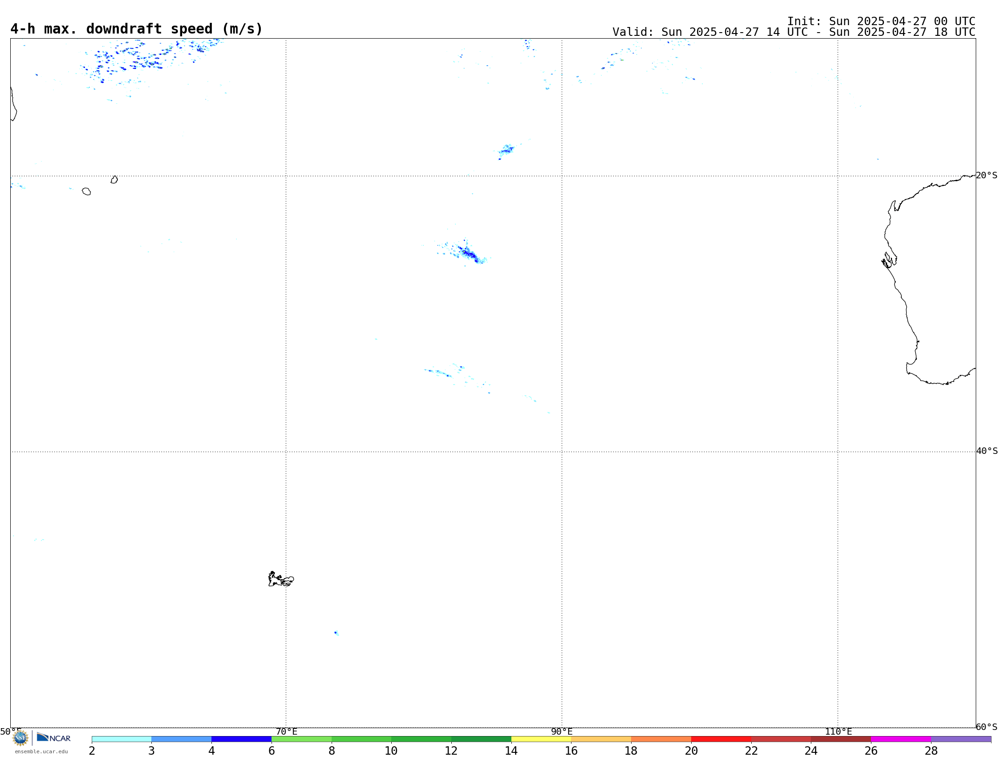The width and height of the screenshot is (1006, 757).
Task: Click the light orange 16-18 m/s swatch
Action: pyautogui.click(x=601, y=739)
